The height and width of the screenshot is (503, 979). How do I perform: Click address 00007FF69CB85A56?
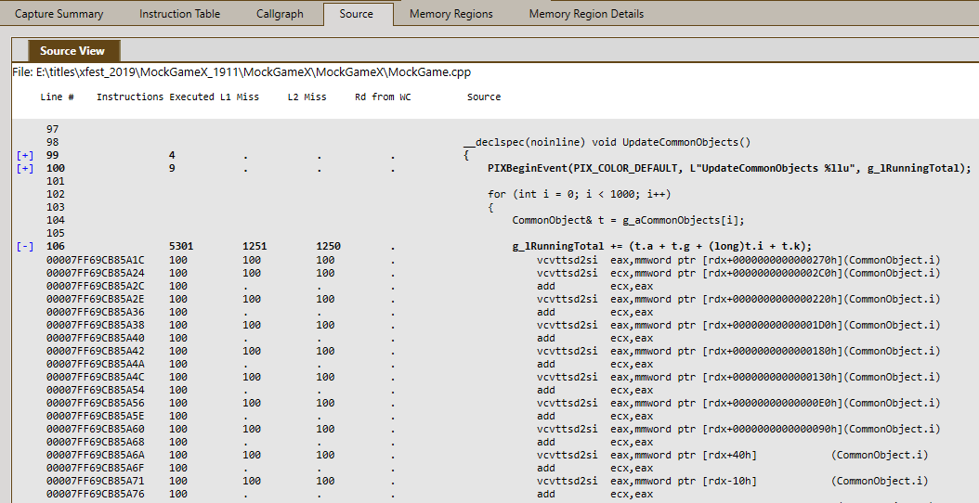click(95, 403)
